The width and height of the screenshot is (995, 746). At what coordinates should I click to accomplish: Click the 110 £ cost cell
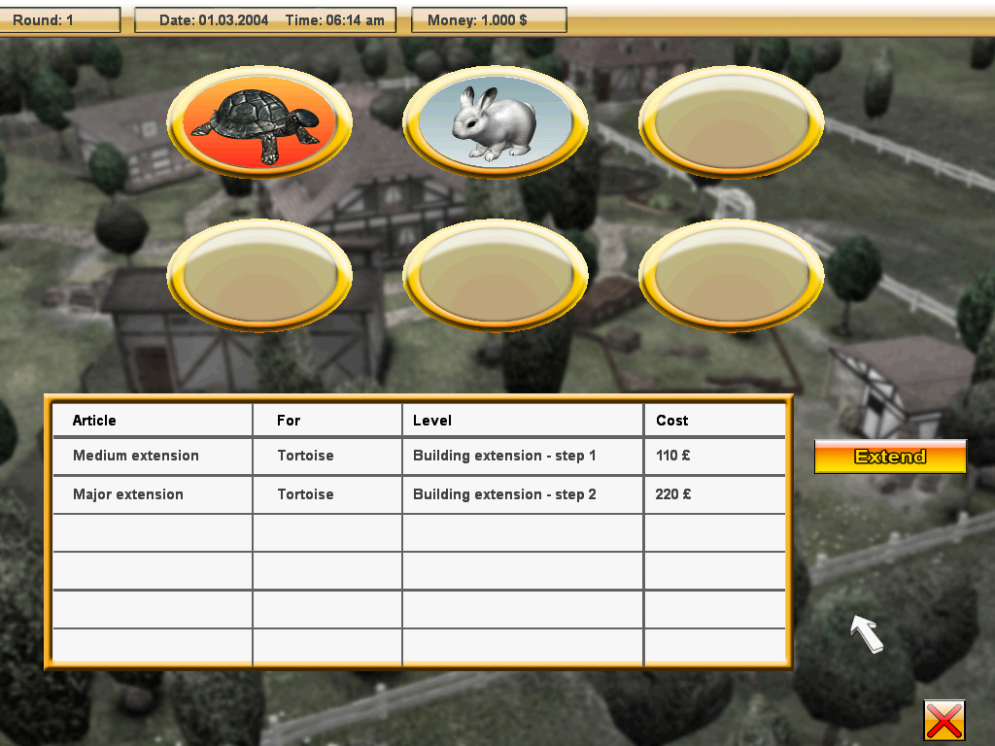click(x=673, y=456)
